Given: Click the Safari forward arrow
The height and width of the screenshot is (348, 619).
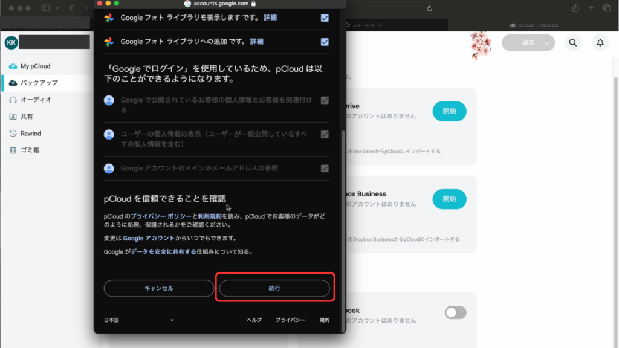Looking at the screenshot, I should point(86,8).
